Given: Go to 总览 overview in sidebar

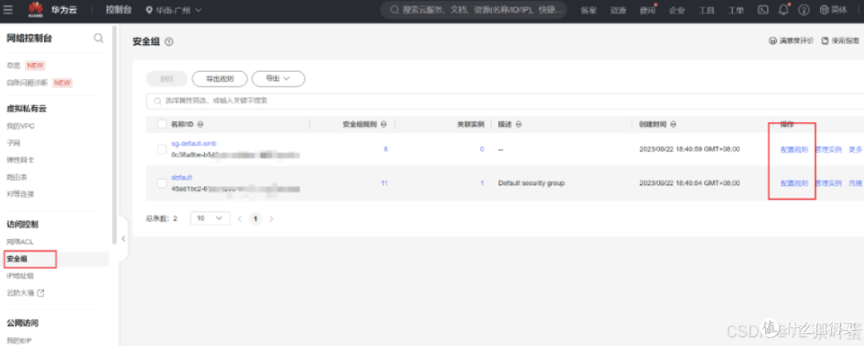Looking at the screenshot, I should click(x=14, y=66).
